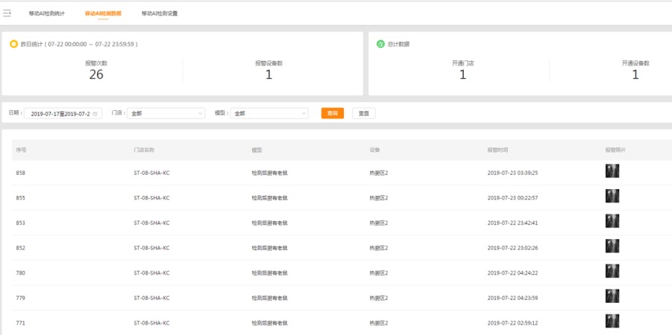Click the orange 查询 button
This screenshot has width=672, height=335.
[333, 113]
